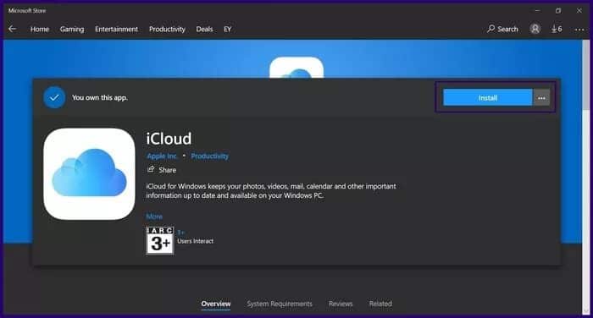Select the Overview tab

pyautogui.click(x=216, y=304)
